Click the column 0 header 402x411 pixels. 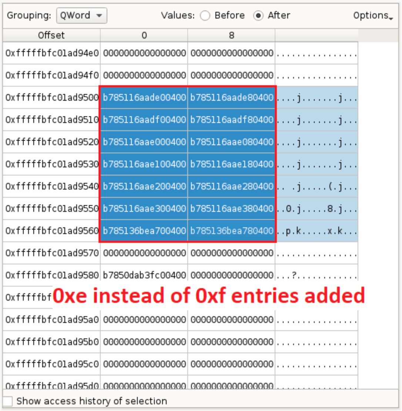tap(144, 35)
